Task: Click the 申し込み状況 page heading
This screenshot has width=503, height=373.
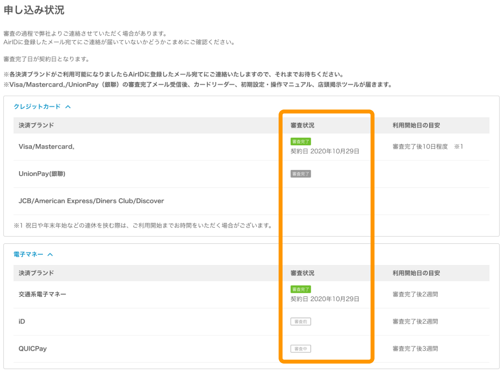Action: 34,11
